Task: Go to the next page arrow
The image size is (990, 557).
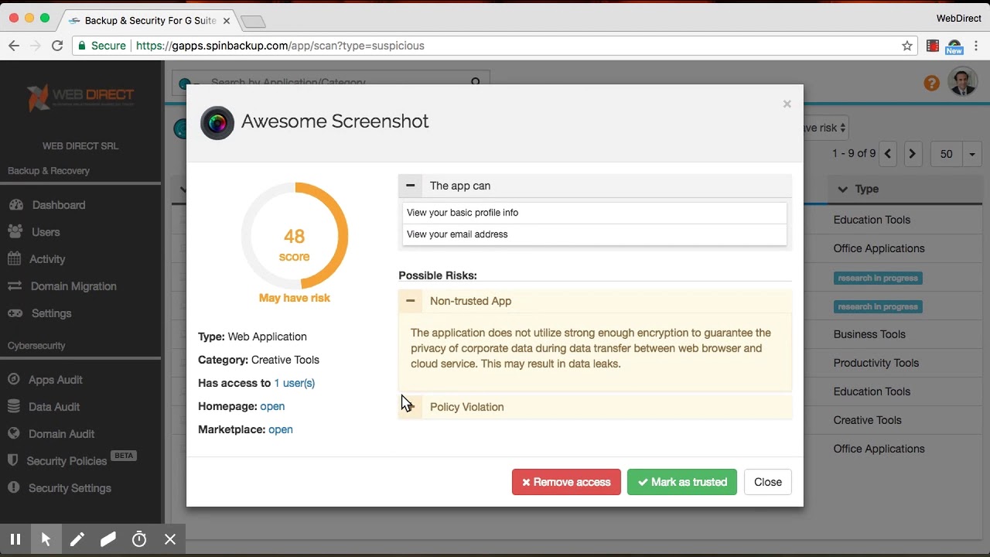Action: click(x=913, y=154)
